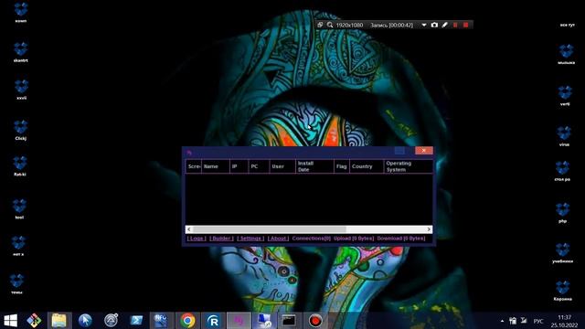585x329 pixels.
Task: Click the app icon in window title bar
Action: 189,153
